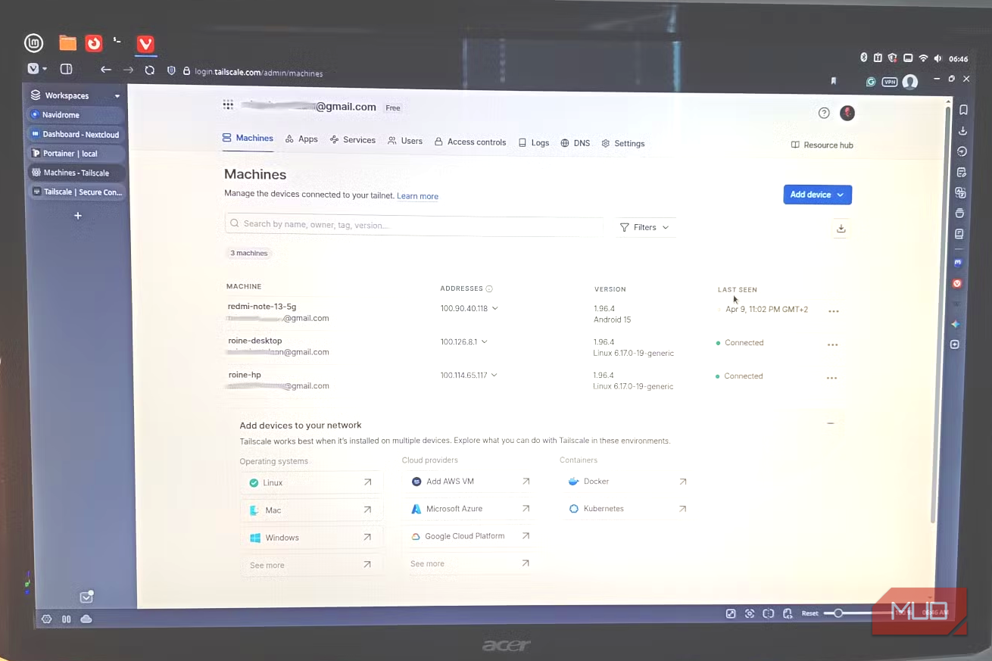Open the tracker blocker shield
The height and width of the screenshot is (661, 992).
171,70
